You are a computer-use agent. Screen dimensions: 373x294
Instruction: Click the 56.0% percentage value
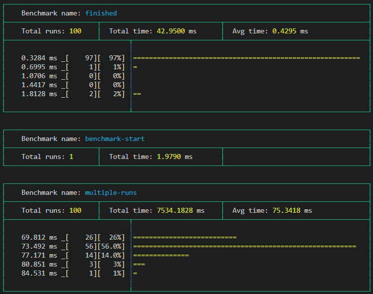[x=112, y=246]
